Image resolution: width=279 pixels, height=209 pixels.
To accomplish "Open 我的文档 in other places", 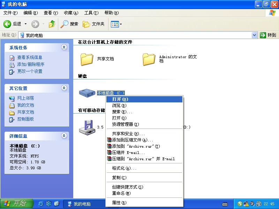I will (25, 105).
